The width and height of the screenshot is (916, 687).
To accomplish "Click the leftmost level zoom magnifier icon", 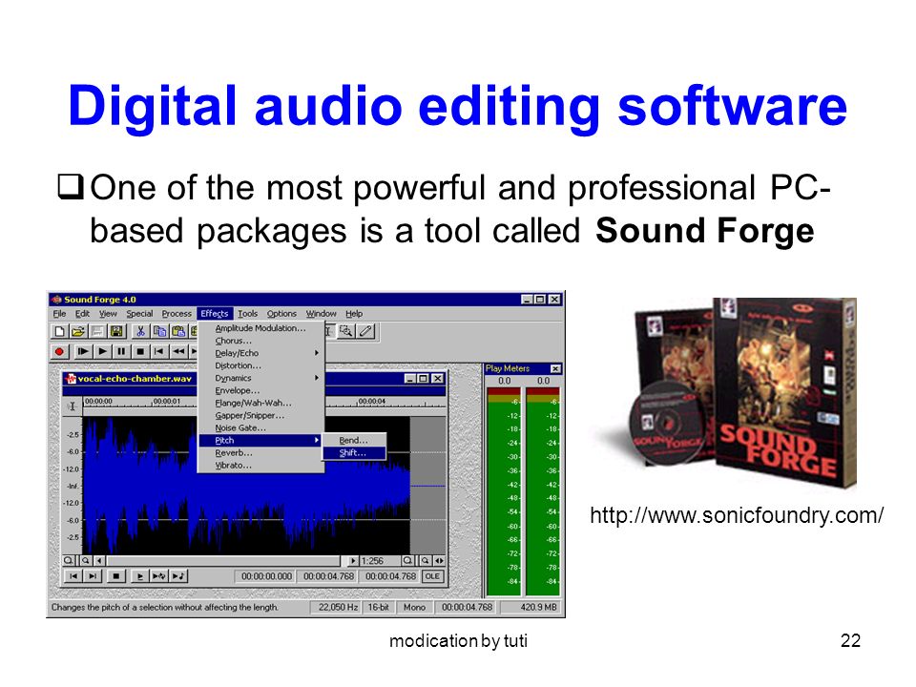I will tap(69, 561).
